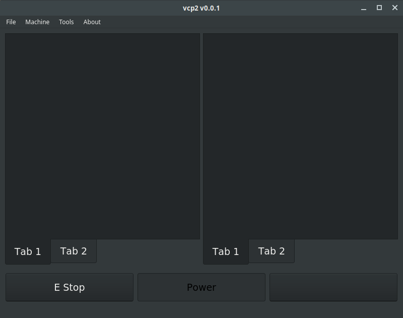Image resolution: width=403 pixels, height=318 pixels.
Task: Select Tab 1 in the left tab widget
Action: 28,251
